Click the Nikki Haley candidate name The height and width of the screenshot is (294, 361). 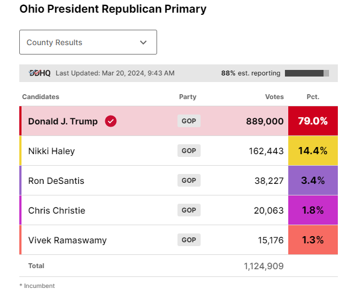point(51,151)
